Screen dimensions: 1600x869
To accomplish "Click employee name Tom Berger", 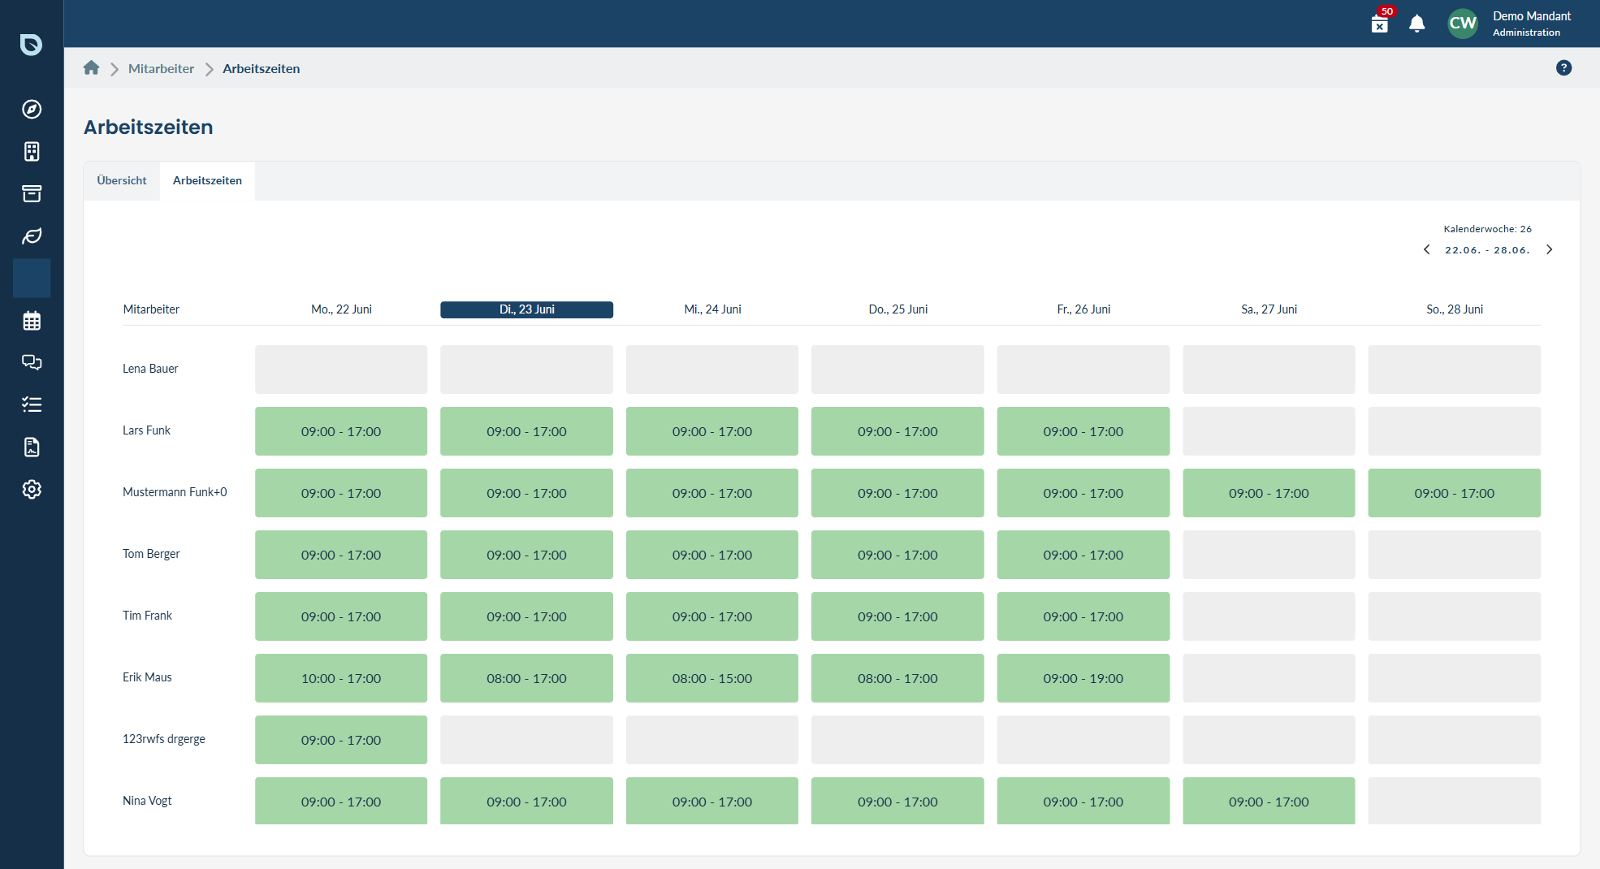I will point(151,554).
